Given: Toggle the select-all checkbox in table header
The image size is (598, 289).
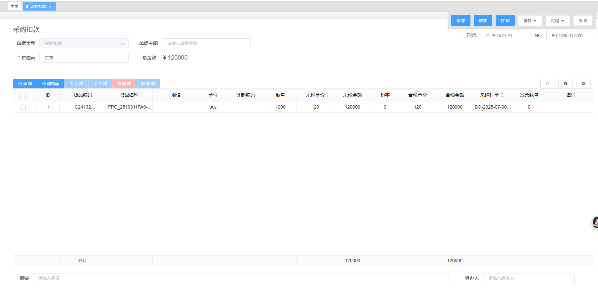Looking at the screenshot, I should [x=23, y=95].
